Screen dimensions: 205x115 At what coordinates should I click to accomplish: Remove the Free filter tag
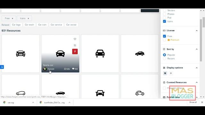tap(12, 19)
